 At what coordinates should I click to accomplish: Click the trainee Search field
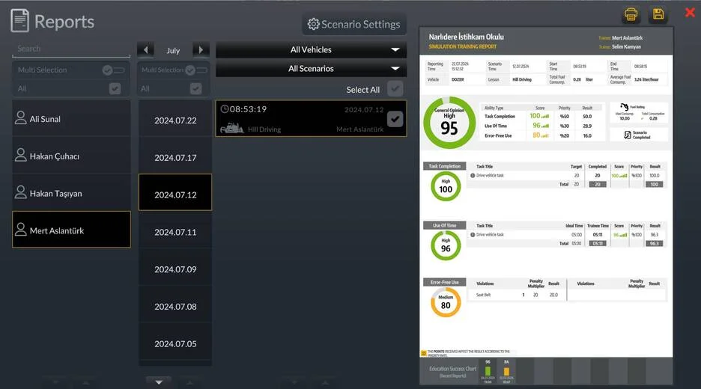click(70, 49)
